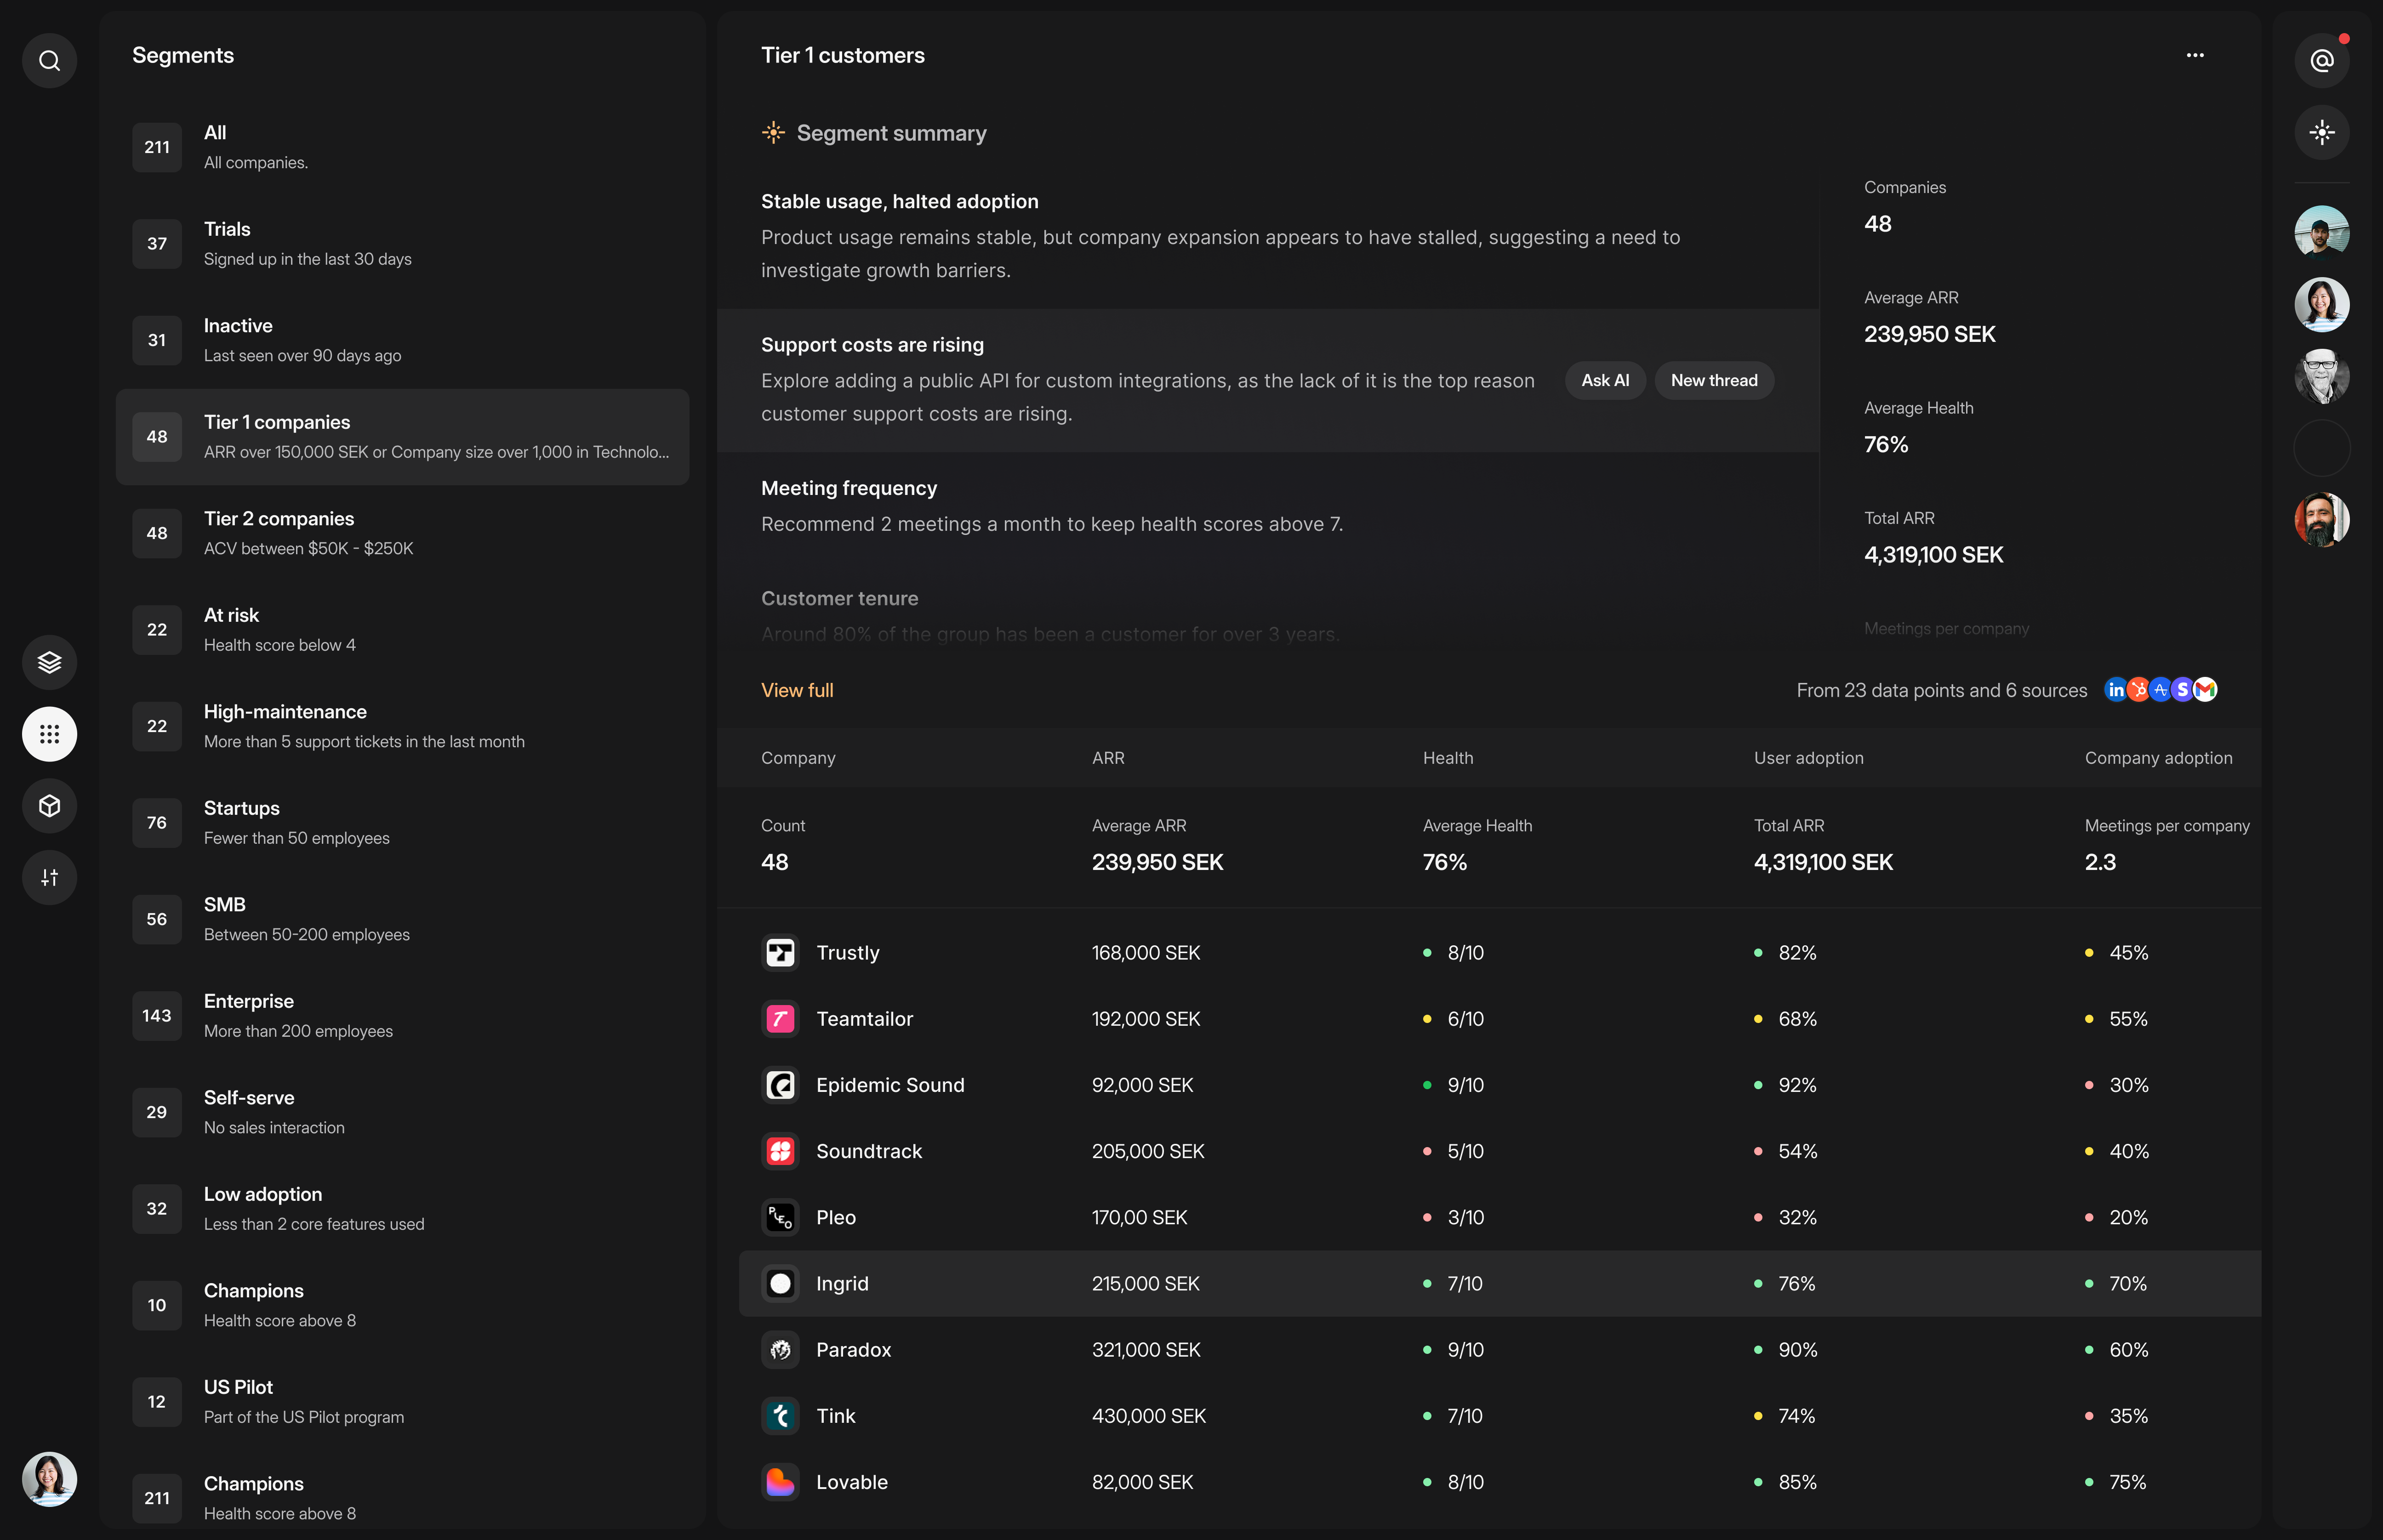The image size is (2383, 1540).
Task: Expand the full segment summary via View full
Action: (797, 689)
